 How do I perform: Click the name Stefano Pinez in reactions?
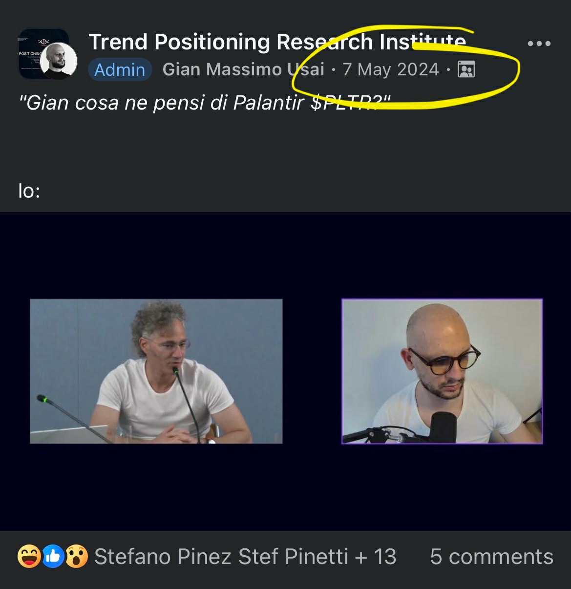(163, 557)
